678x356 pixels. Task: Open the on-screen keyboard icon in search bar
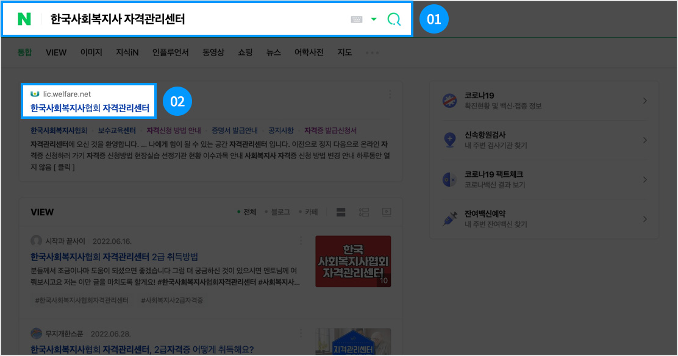(x=357, y=20)
